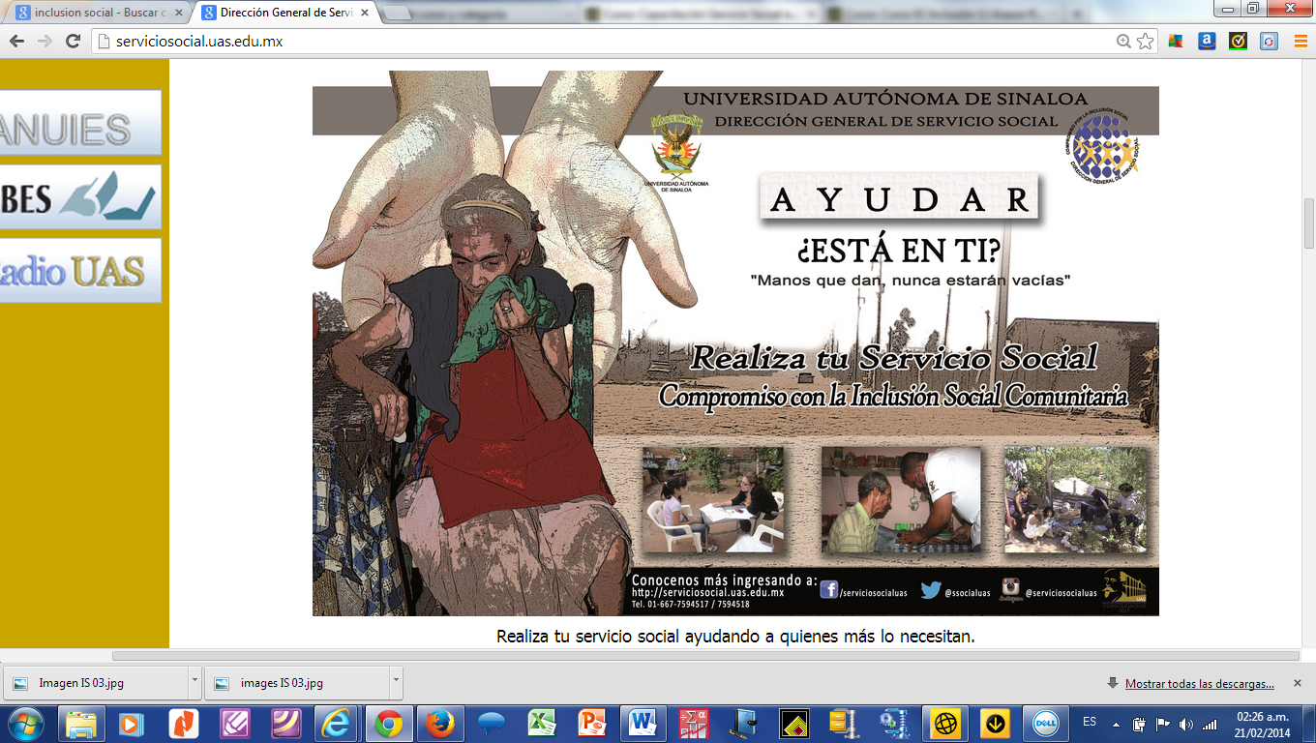Click the browser back arrow
The width and height of the screenshot is (1316, 743).
[16, 42]
